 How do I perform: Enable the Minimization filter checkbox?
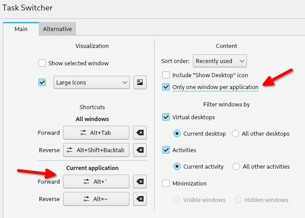(x=166, y=184)
